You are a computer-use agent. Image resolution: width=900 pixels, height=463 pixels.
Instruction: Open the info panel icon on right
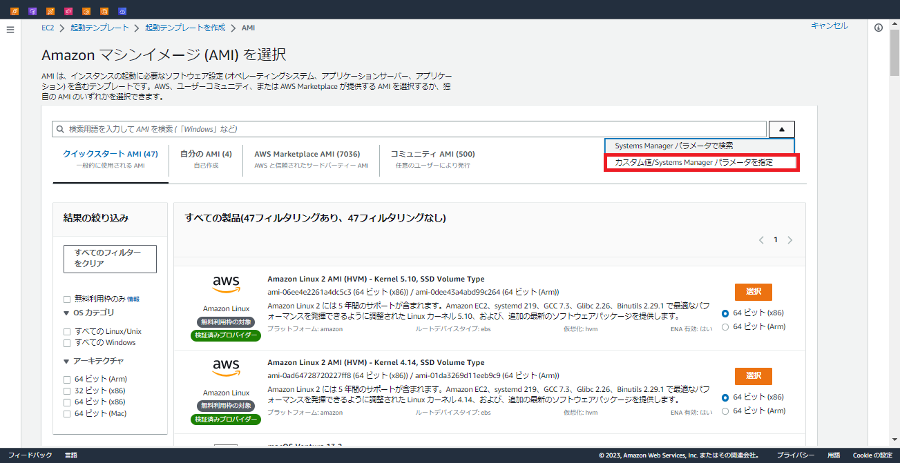coord(878,28)
